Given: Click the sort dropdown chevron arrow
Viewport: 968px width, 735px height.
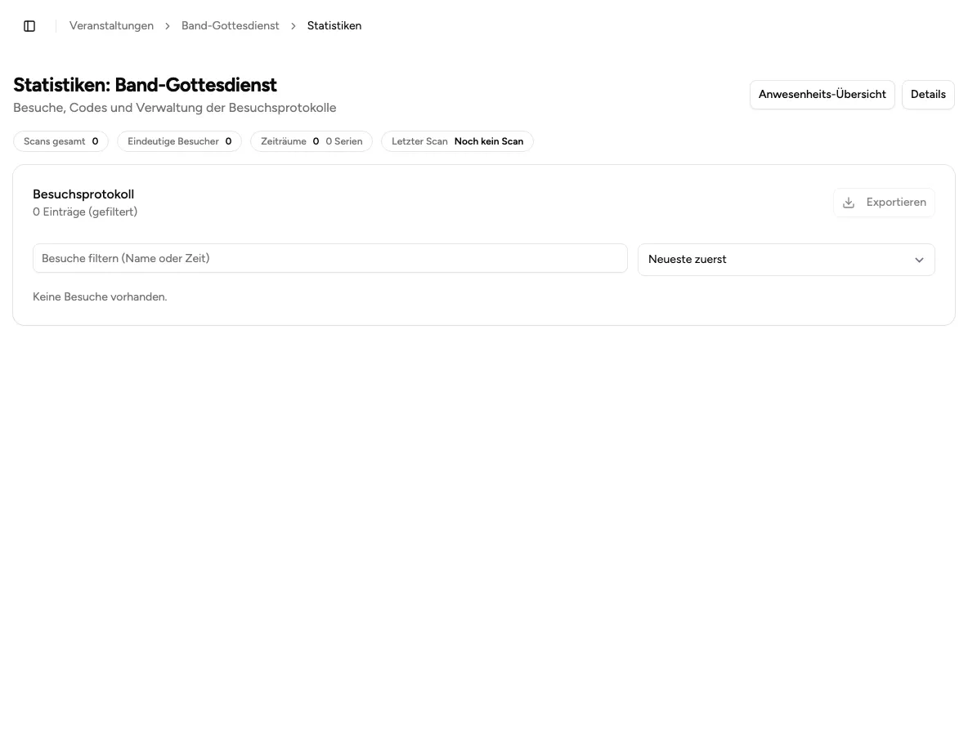Looking at the screenshot, I should pos(919,260).
